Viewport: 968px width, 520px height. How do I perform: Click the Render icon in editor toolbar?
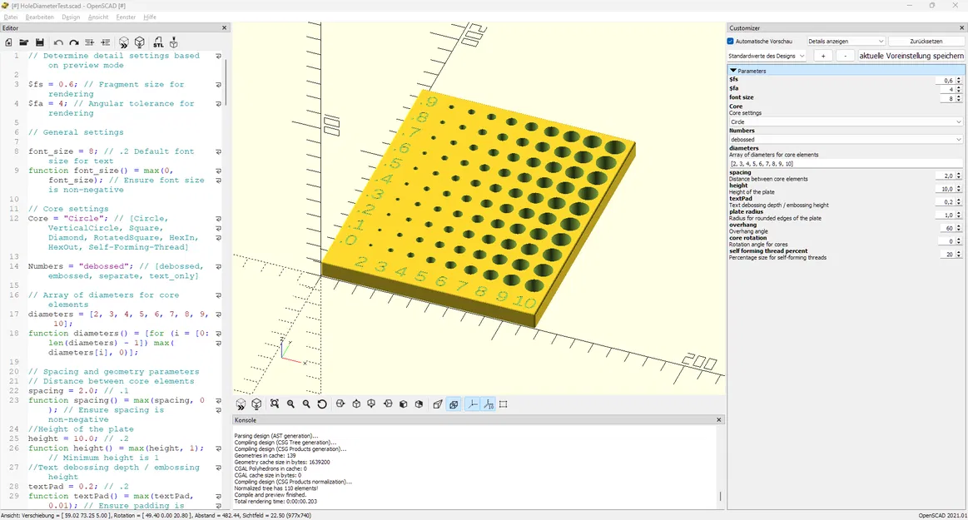click(140, 42)
